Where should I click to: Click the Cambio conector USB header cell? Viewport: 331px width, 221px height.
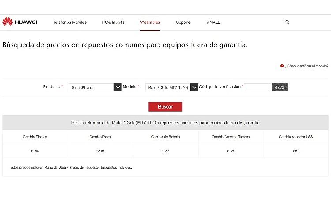click(296, 137)
